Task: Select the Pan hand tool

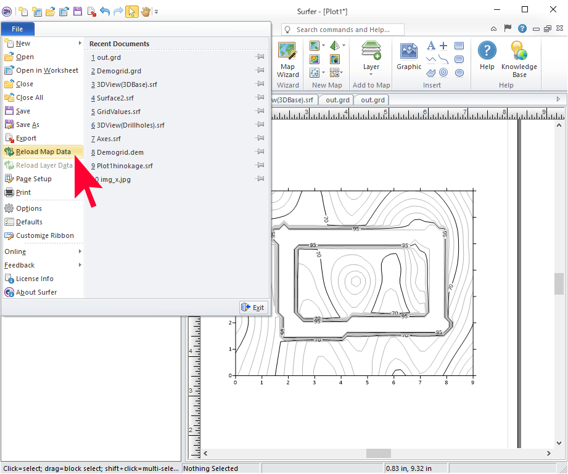Action: [146, 11]
